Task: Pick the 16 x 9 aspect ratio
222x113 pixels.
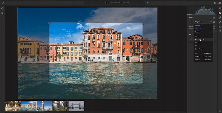Action: pos(197,56)
